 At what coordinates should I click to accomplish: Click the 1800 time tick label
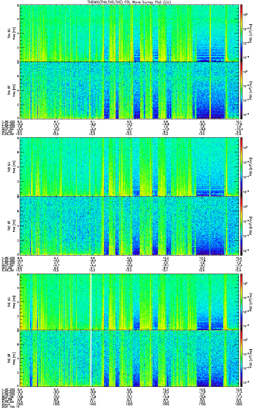[x=239, y=404]
